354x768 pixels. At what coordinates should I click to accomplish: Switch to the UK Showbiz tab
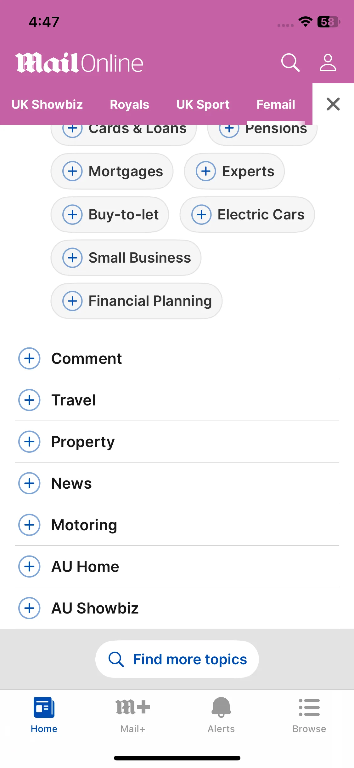pyautogui.click(x=47, y=104)
